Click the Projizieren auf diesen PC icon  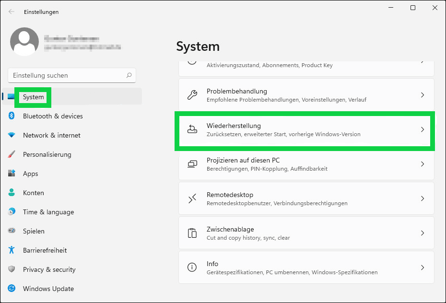(x=192, y=164)
